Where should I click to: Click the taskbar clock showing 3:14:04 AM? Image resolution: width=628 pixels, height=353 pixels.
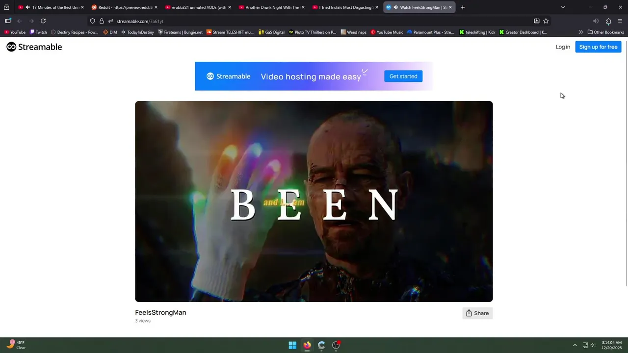611,345
